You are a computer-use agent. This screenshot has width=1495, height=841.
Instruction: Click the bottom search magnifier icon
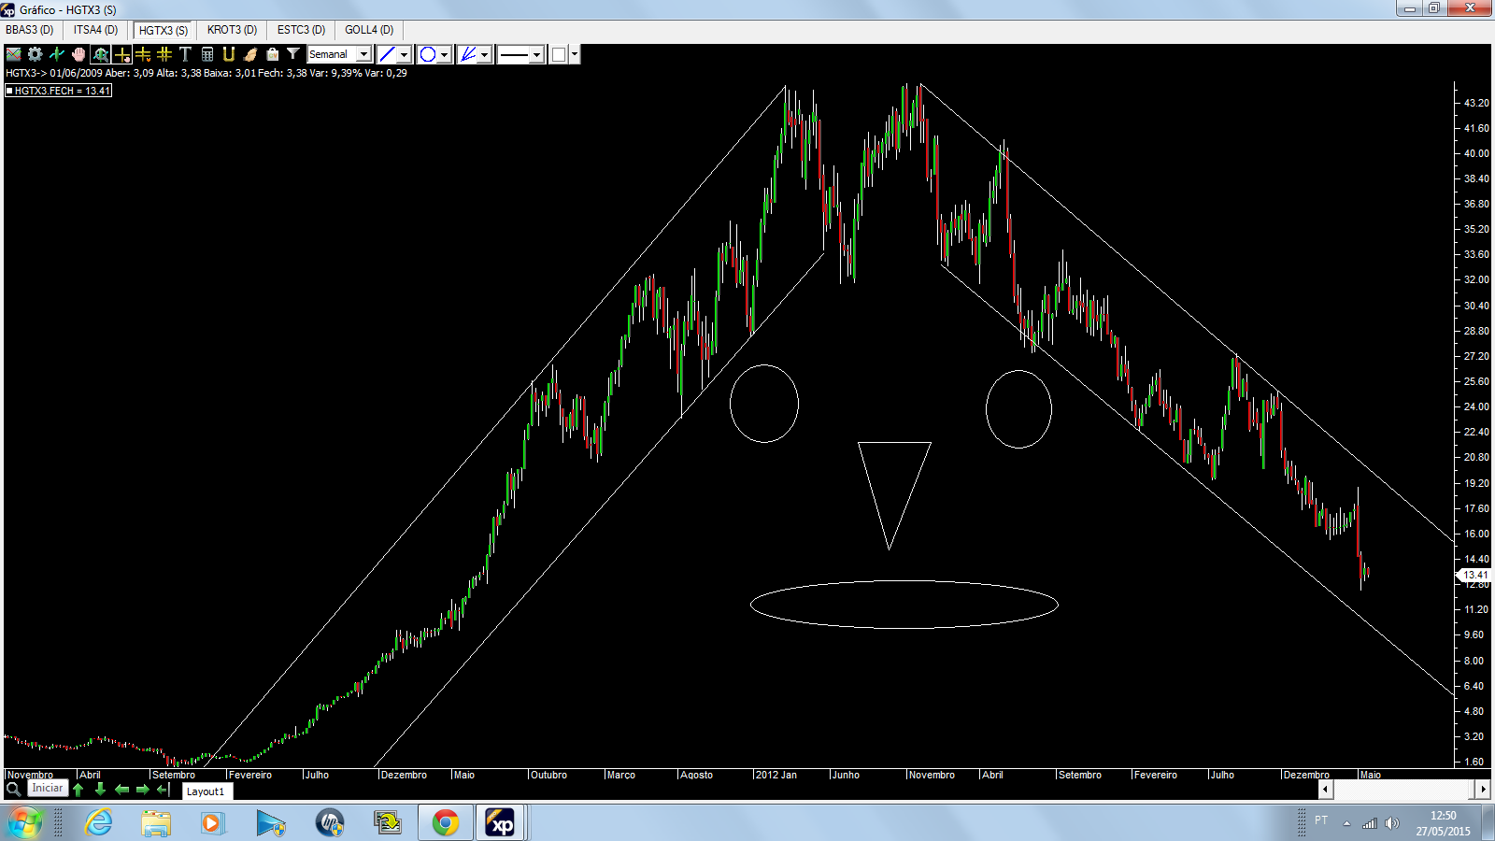13,790
